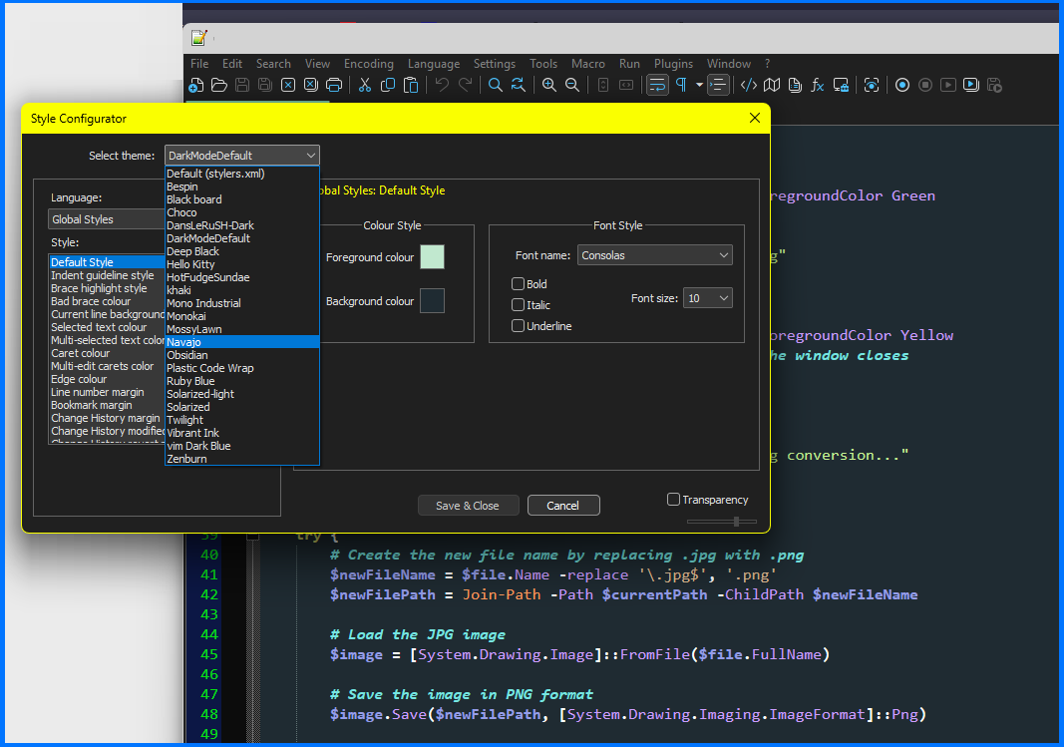Start macro recording with the record icon

coord(902,86)
